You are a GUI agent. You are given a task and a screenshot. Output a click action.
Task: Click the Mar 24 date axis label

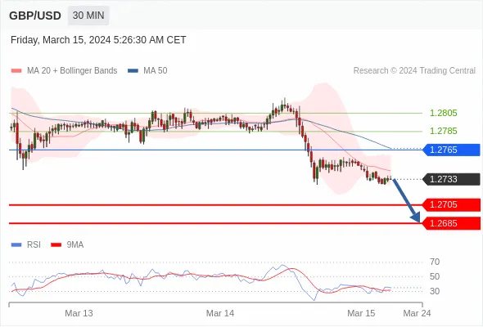417,313
